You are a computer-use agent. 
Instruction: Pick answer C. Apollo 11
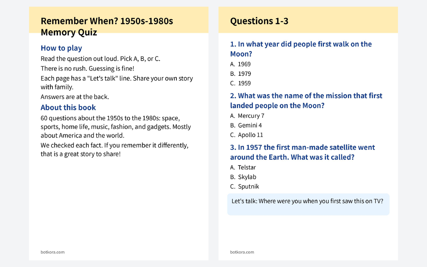click(247, 135)
